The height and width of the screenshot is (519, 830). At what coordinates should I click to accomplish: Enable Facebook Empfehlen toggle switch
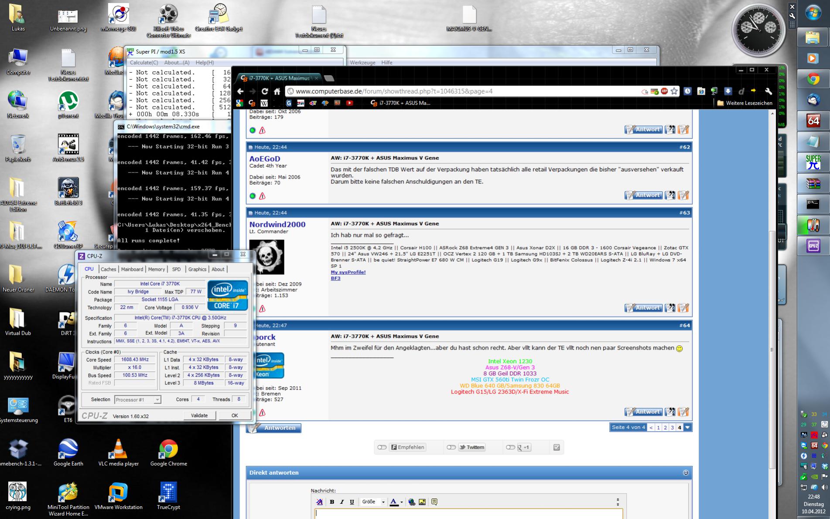382,447
